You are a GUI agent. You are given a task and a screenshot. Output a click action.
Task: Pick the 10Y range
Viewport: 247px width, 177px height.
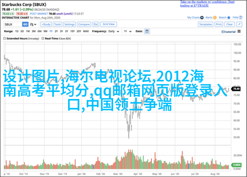click(x=72, y=32)
